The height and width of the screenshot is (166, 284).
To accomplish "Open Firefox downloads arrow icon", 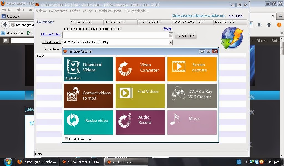I will tap(259, 25).
